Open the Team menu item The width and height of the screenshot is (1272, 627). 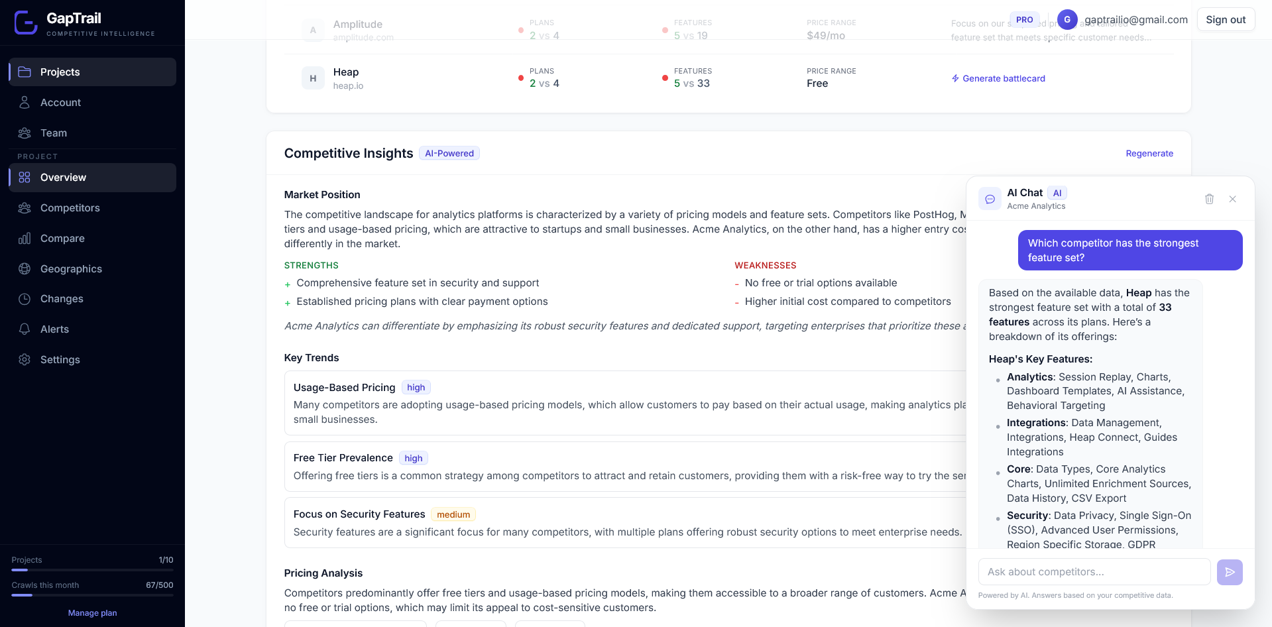point(93,133)
